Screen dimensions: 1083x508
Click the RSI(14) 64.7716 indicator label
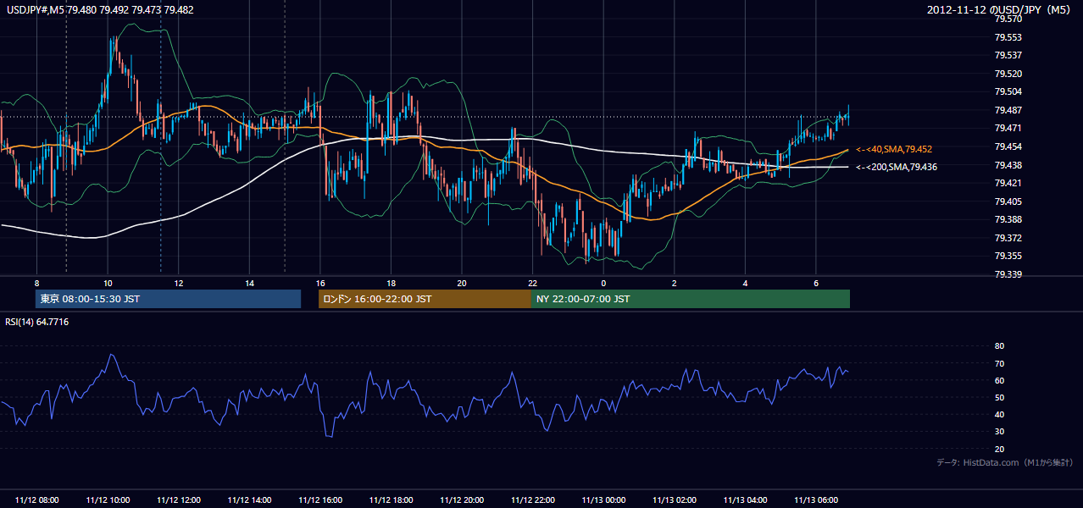pyautogui.click(x=36, y=322)
